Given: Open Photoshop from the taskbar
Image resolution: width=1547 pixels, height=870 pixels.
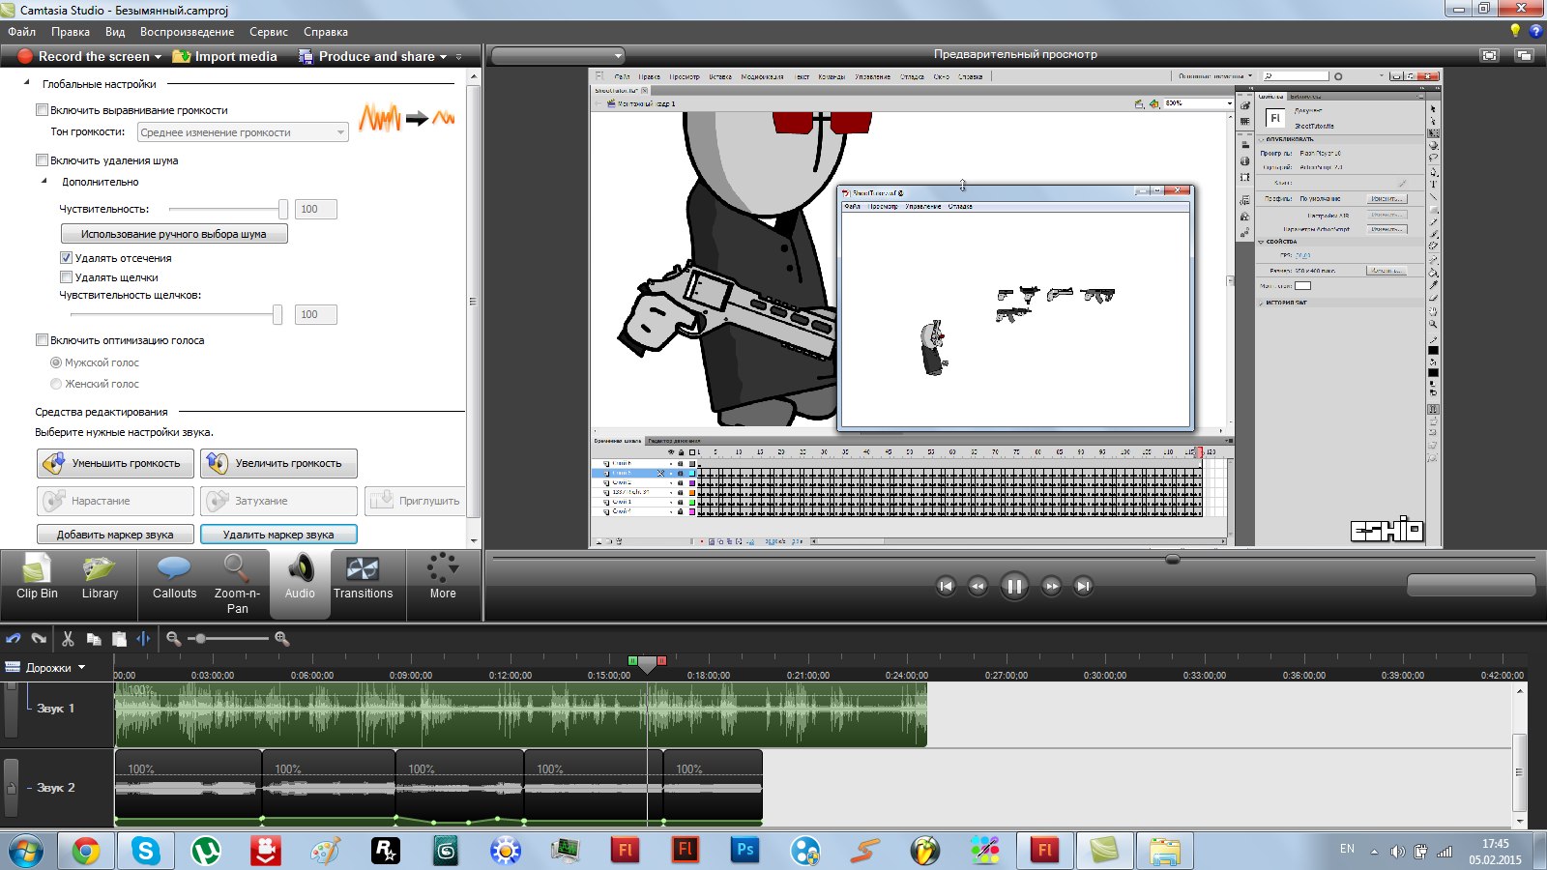Looking at the screenshot, I should pyautogui.click(x=745, y=851).
